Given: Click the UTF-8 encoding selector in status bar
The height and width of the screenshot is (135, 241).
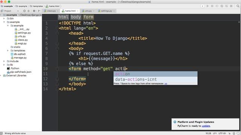Looking at the screenshot, I should pos(222,133).
